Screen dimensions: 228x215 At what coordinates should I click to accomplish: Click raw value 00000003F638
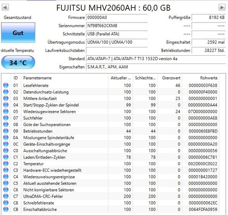203,85
